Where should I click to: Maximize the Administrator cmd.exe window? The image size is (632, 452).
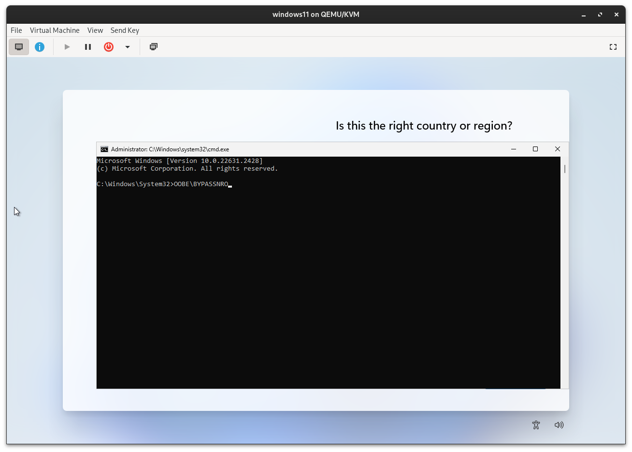tap(535, 149)
